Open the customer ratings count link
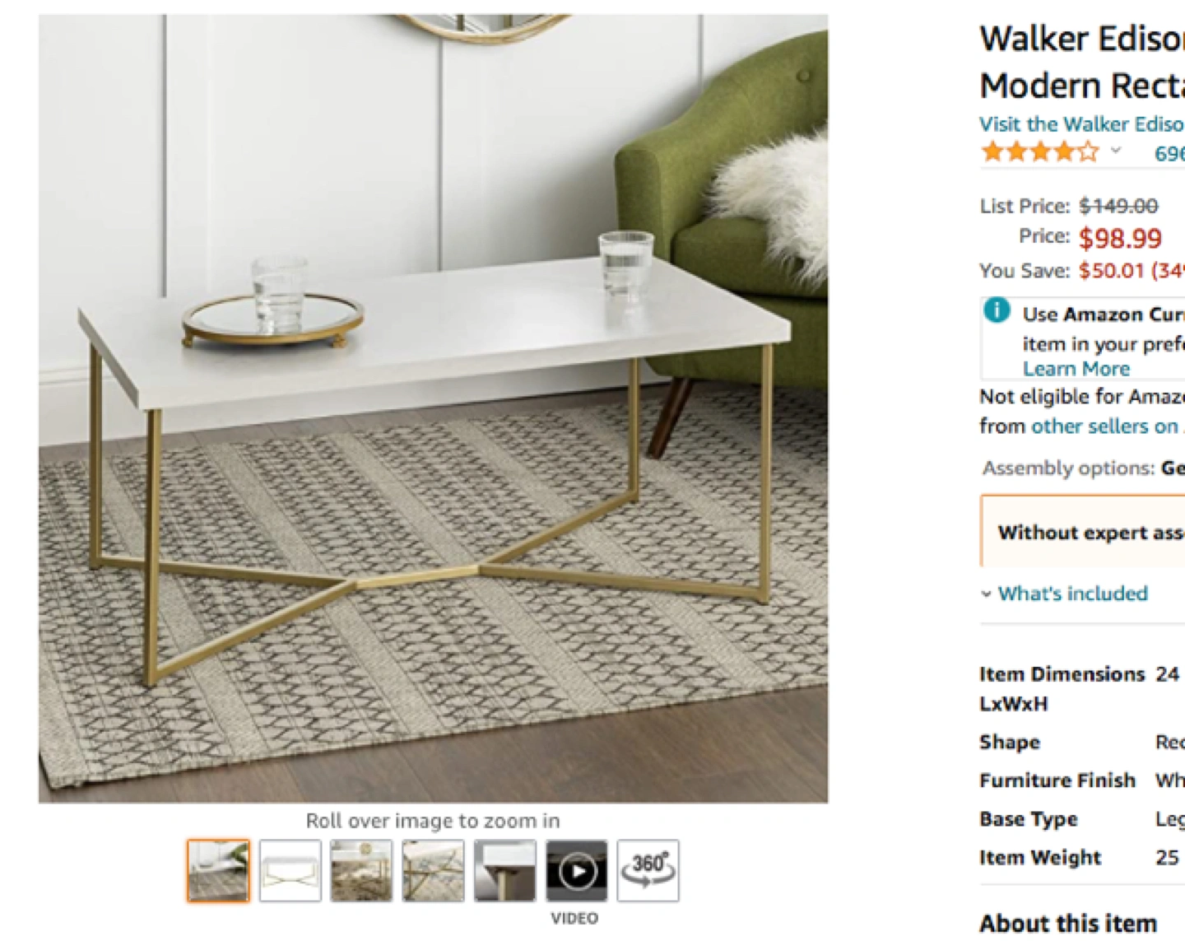Viewport: 1185px width, 941px height. pyautogui.click(x=1169, y=153)
